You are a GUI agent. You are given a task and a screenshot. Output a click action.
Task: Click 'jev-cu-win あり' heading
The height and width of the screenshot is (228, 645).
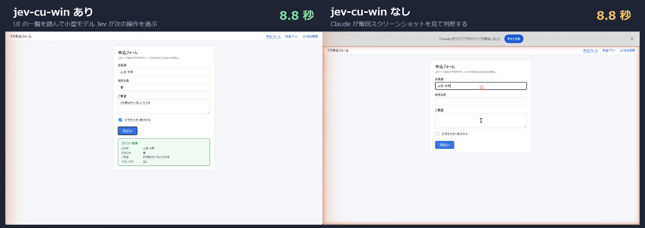click(53, 12)
